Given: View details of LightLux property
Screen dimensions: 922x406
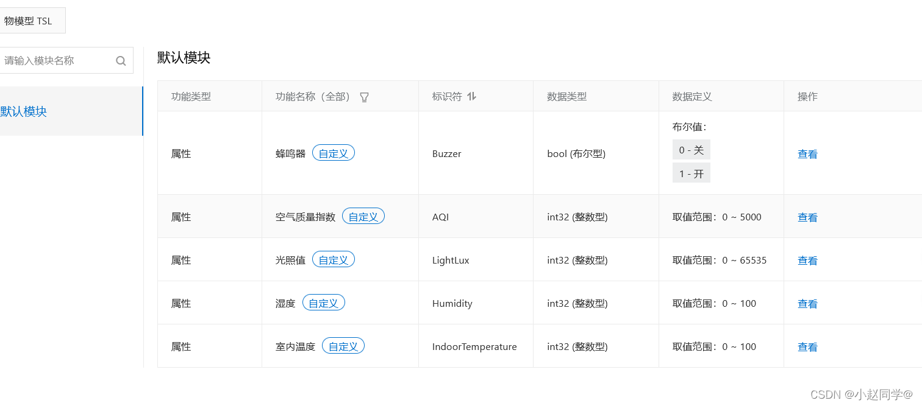Looking at the screenshot, I should pyautogui.click(x=807, y=260).
